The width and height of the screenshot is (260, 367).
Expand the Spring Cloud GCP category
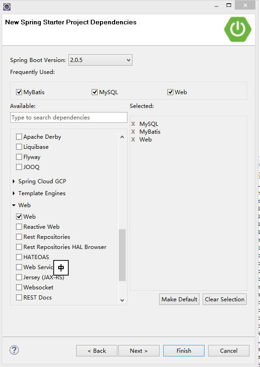[x=14, y=181]
